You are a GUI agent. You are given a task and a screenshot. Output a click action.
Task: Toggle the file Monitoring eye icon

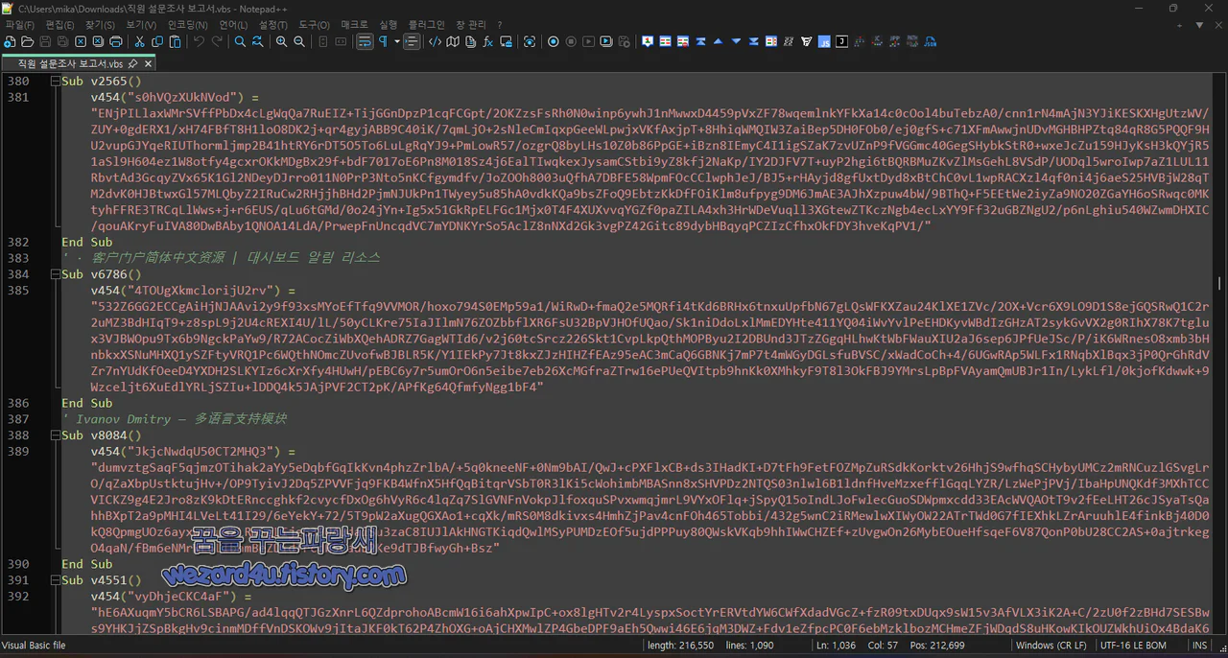point(530,42)
